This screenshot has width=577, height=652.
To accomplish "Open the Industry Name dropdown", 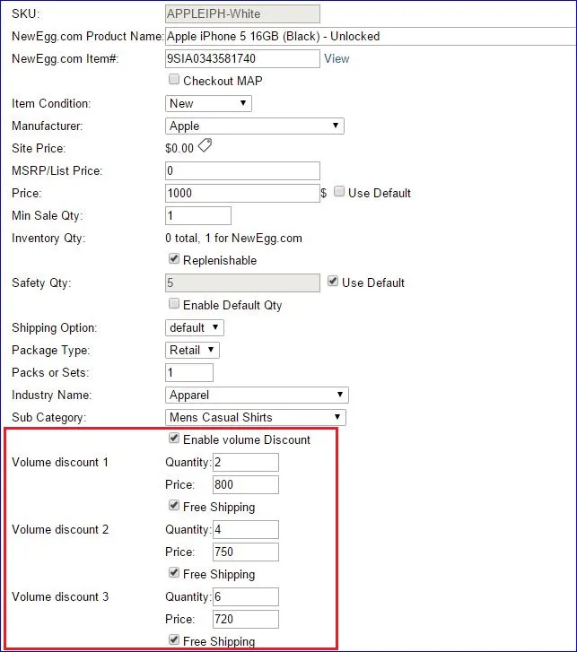I will pos(257,395).
